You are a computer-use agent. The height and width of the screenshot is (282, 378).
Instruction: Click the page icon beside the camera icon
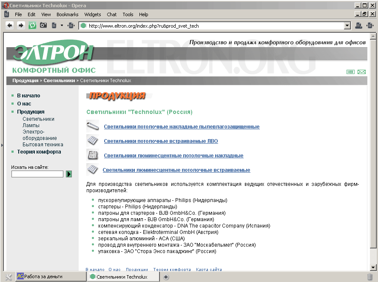[54, 26]
